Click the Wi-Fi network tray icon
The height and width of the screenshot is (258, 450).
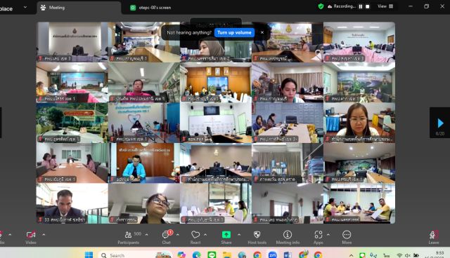[399, 255]
